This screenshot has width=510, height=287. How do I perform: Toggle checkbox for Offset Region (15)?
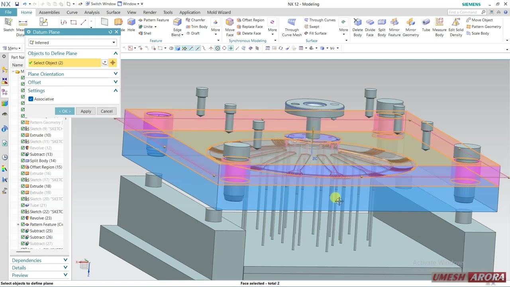(x=23, y=167)
